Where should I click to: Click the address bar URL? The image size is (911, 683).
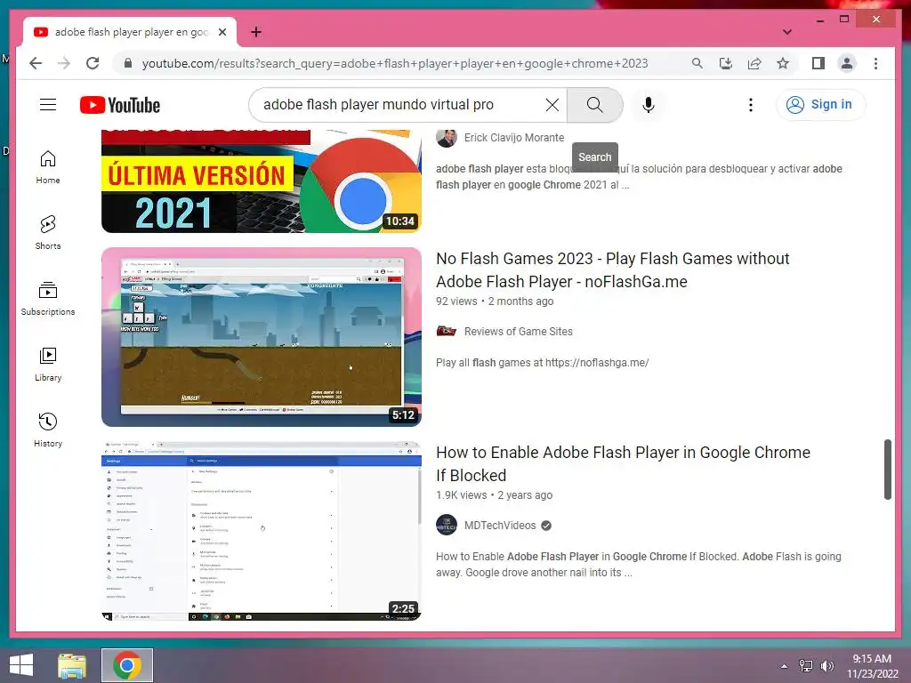(x=394, y=63)
